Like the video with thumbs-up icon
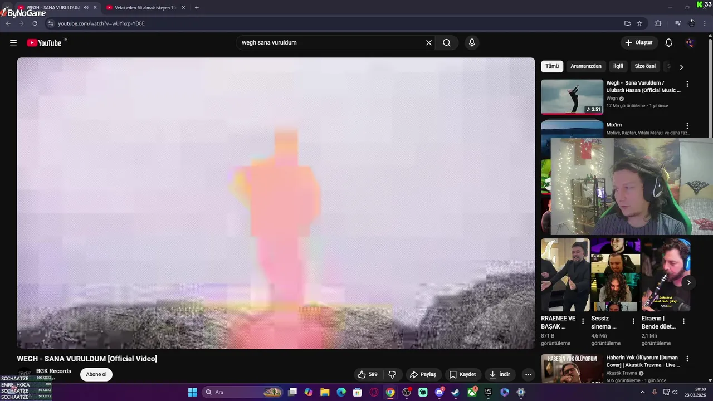Screen dimensions: 713x401 [x=368, y=374]
